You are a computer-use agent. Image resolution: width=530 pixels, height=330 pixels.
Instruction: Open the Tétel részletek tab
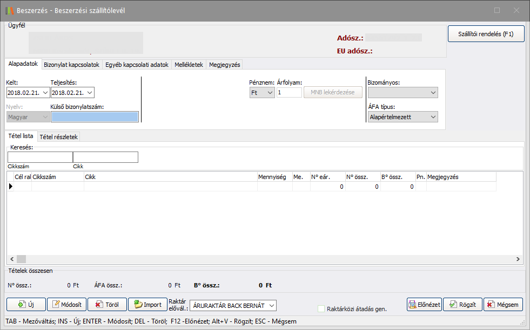coord(59,137)
